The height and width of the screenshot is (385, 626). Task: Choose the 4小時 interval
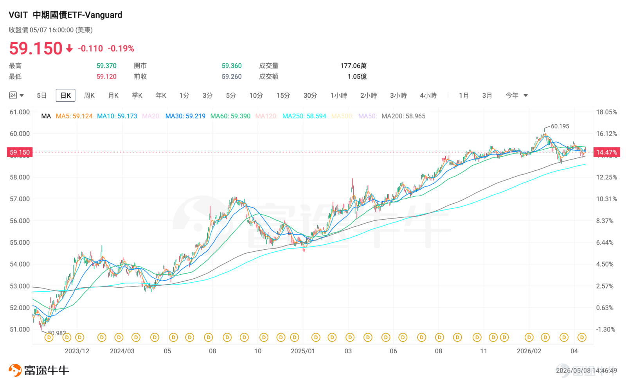click(x=428, y=95)
